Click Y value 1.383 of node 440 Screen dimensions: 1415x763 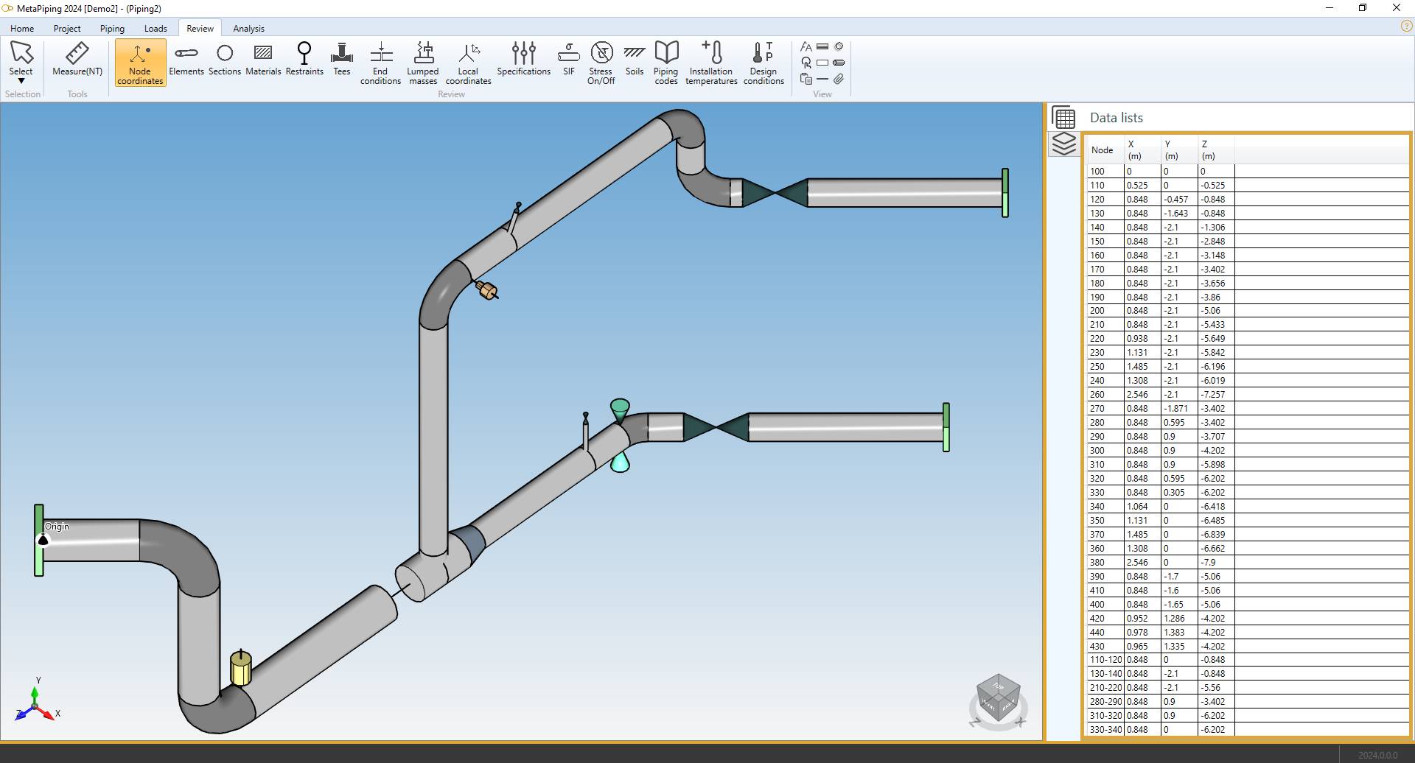[1179, 633]
